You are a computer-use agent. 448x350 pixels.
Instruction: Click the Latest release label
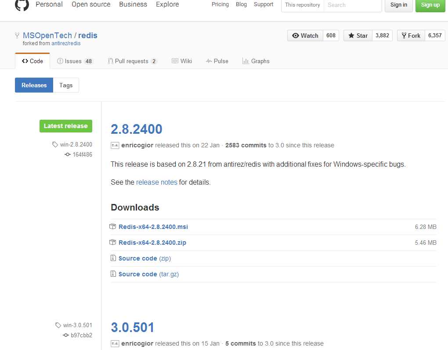tap(66, 126)
